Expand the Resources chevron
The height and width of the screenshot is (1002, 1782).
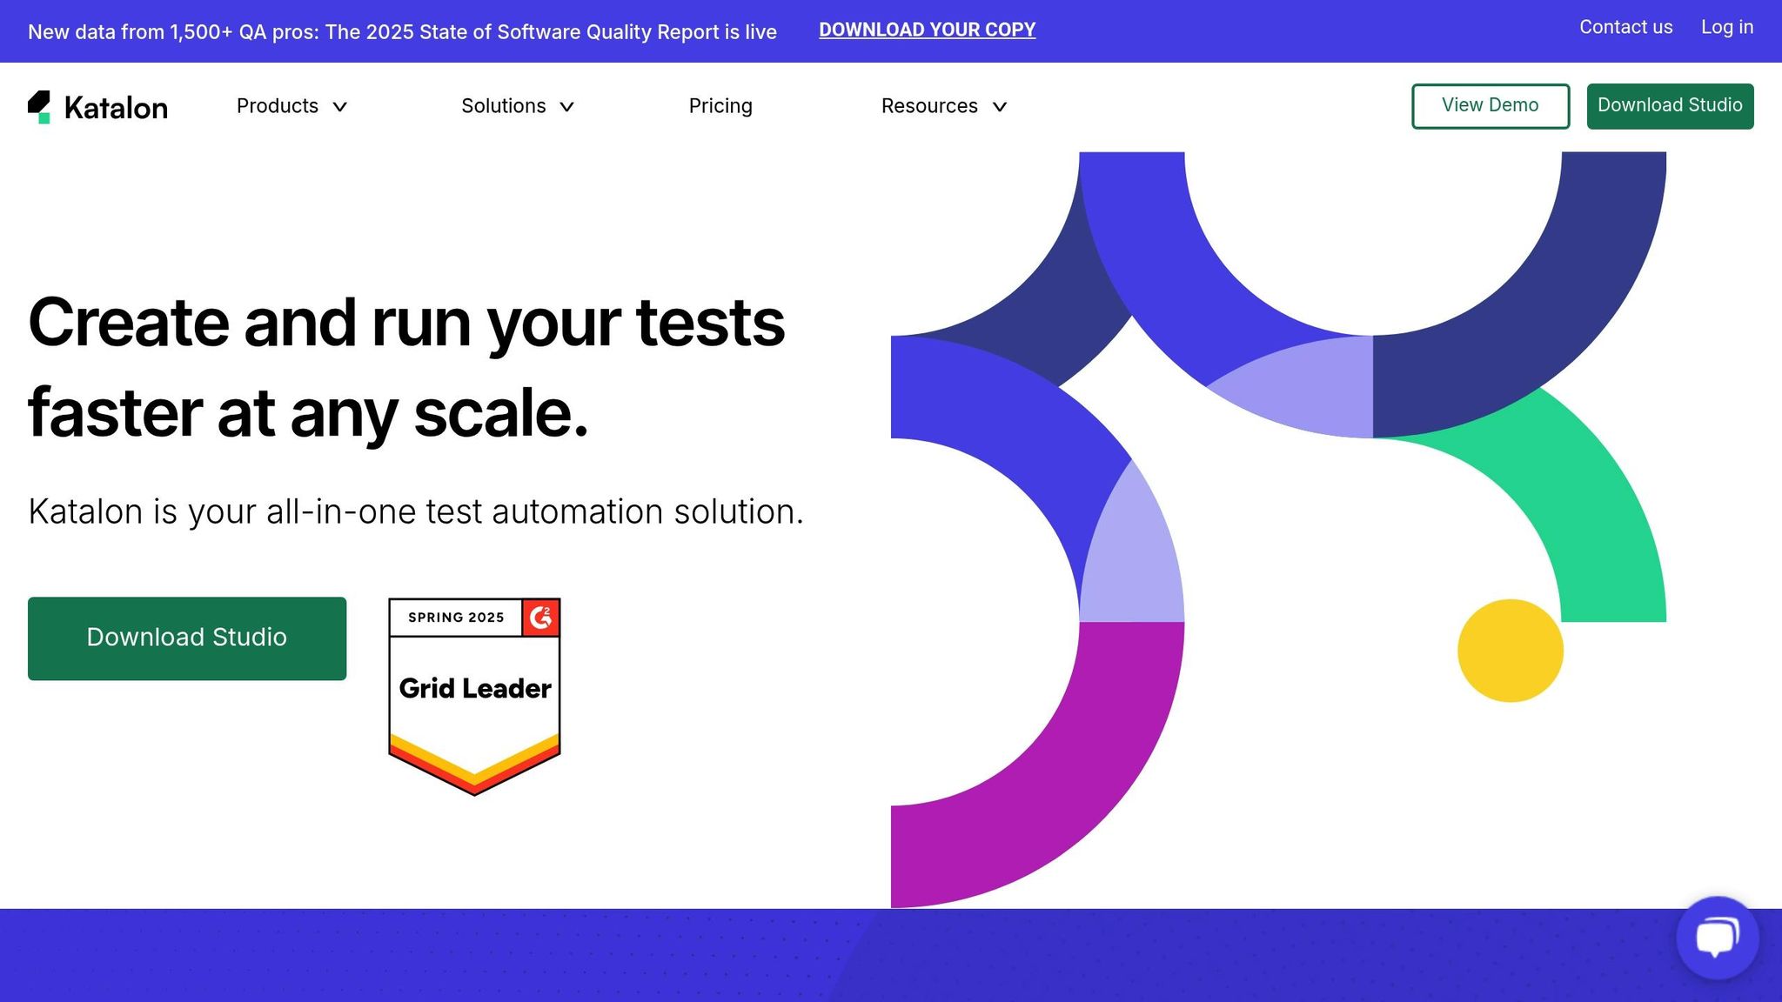[x=1000, y=107]
